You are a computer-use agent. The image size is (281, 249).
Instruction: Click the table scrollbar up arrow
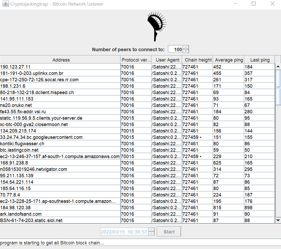point(278,66)
